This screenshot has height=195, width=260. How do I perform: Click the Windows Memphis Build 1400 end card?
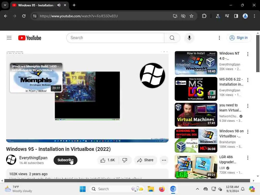click(36, 78)
